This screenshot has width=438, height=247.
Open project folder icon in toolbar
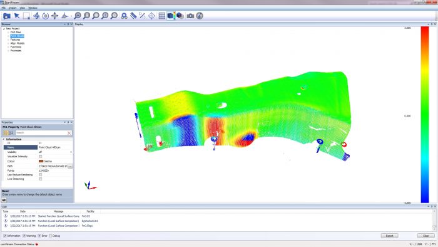tap(7, 16)
